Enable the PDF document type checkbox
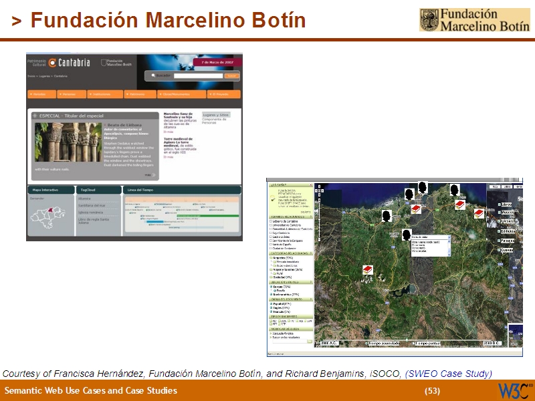 272,321
